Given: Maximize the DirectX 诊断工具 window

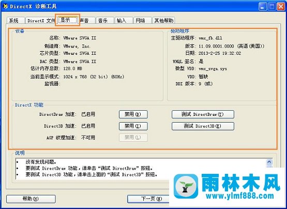Looking at the screenshot, I should click(x=272, y=7).
